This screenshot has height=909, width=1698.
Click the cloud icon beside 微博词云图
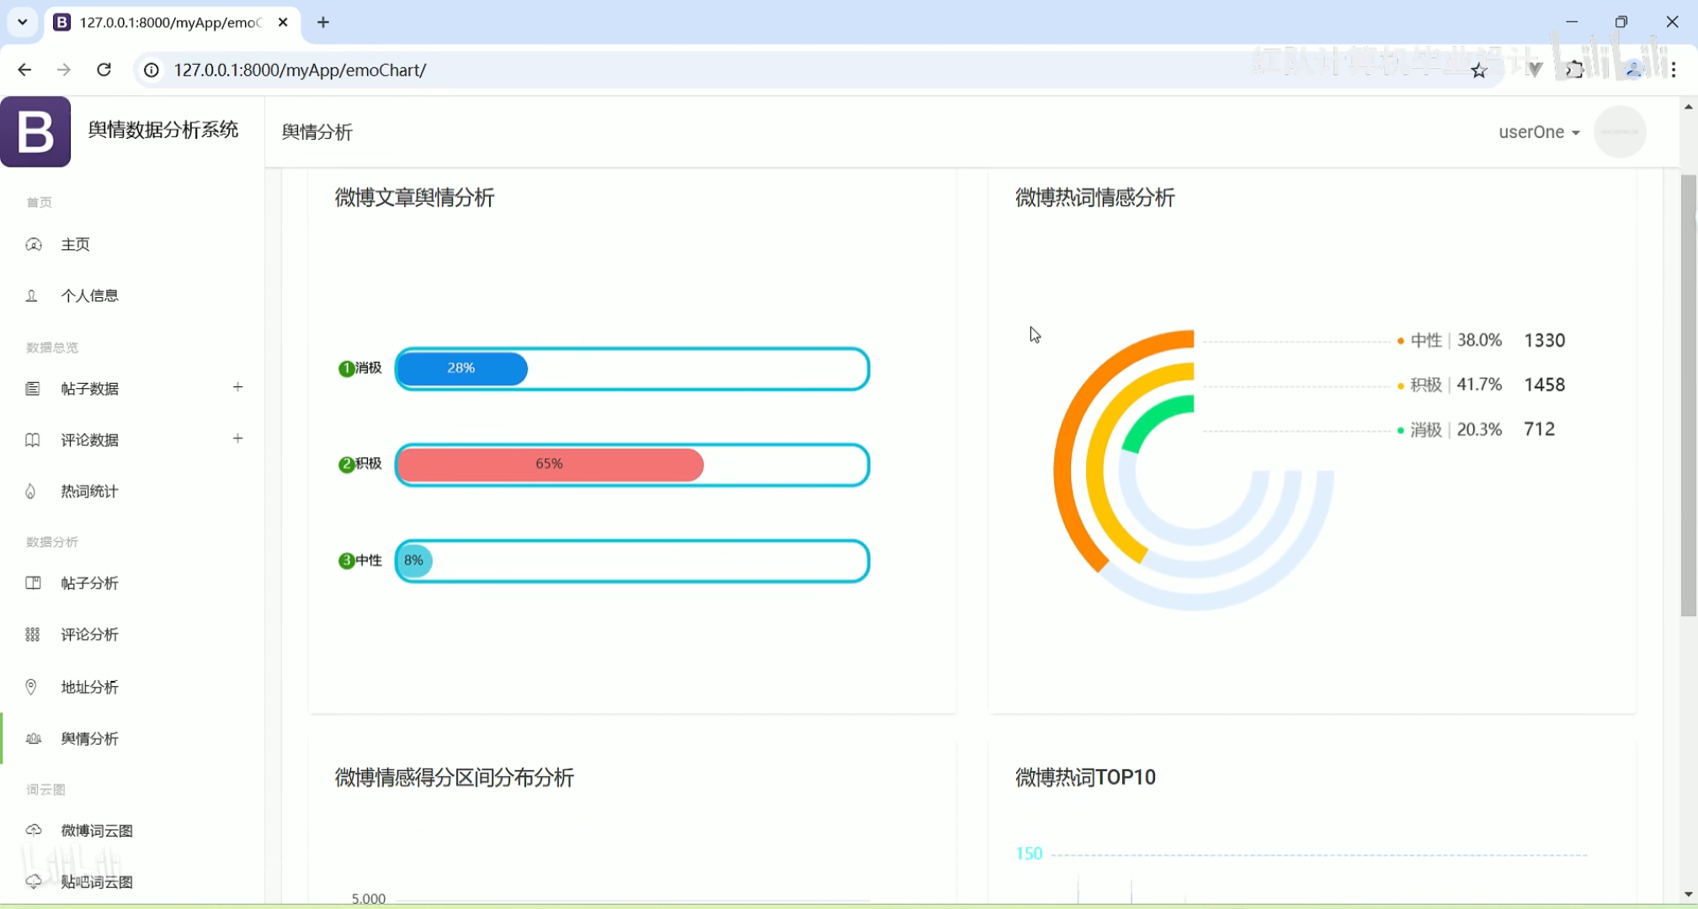pos(34,831)
